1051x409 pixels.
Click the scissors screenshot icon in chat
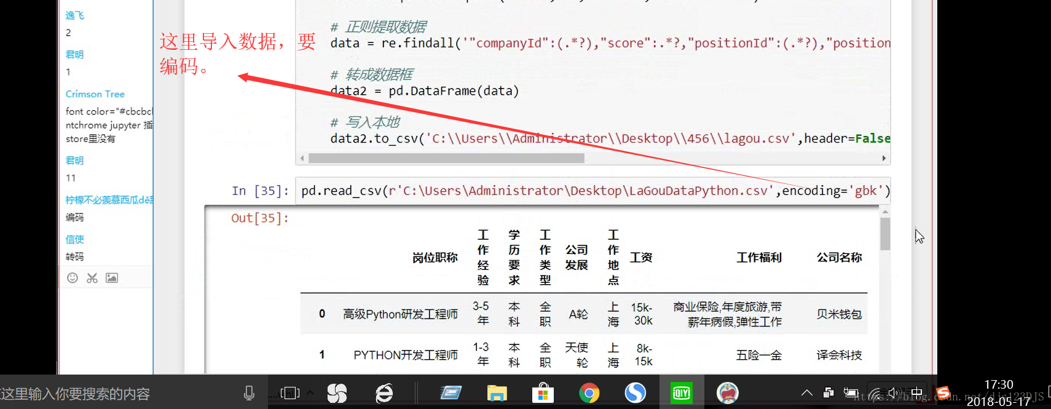point(92,278)
